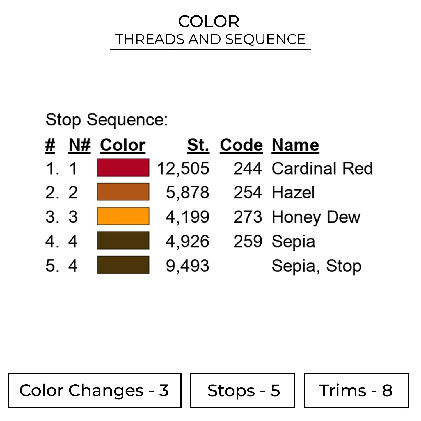Screen dimensions: 421x421
Task: Pick the Honey Dew orange swatch
Action: pos(123,216)
